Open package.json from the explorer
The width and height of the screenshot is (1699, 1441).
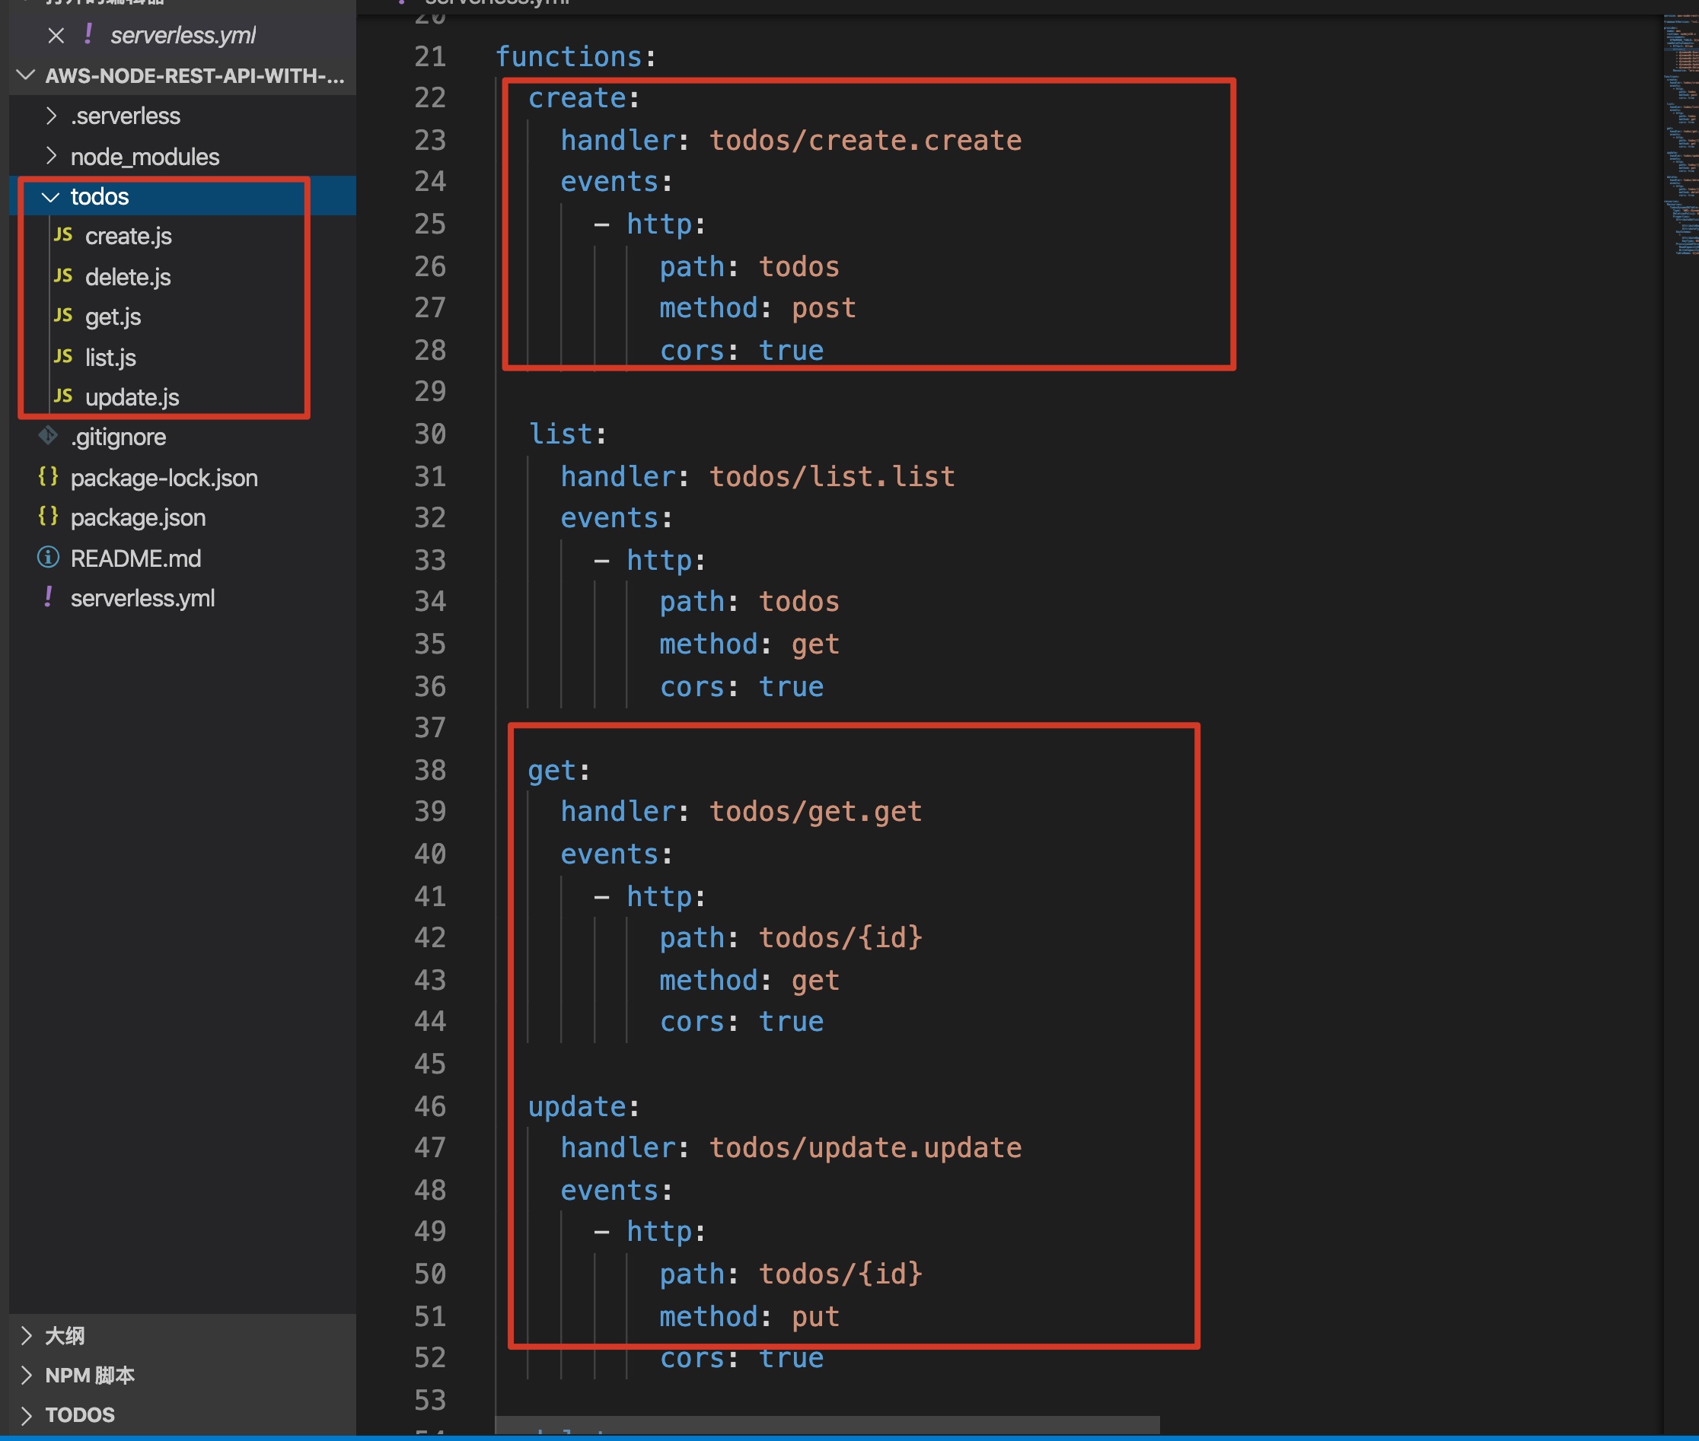(137, 517)
